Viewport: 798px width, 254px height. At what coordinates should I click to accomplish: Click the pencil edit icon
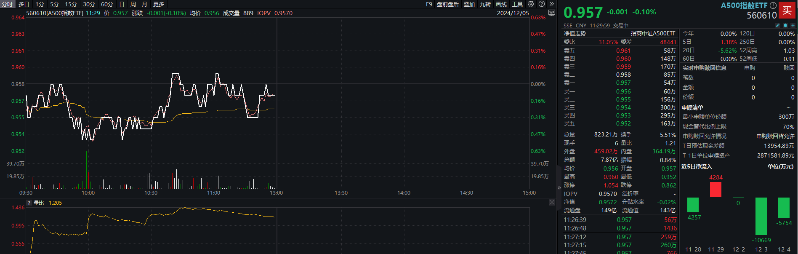(778, 25)
